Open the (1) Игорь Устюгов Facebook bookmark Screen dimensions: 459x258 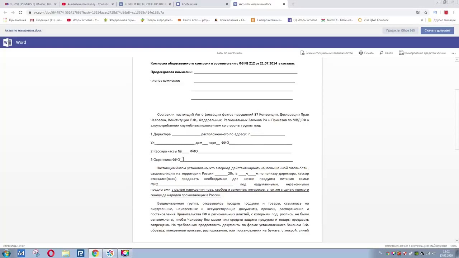click(303, 20)
